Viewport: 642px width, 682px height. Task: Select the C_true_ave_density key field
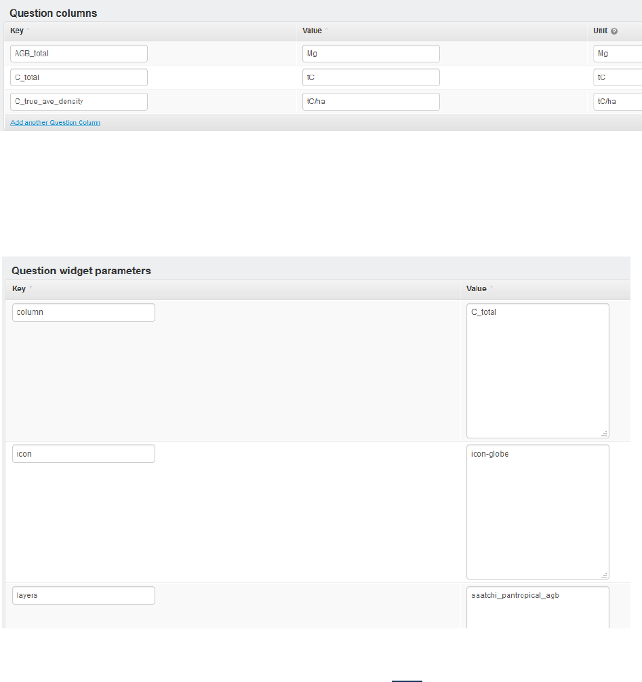(79, 101)
